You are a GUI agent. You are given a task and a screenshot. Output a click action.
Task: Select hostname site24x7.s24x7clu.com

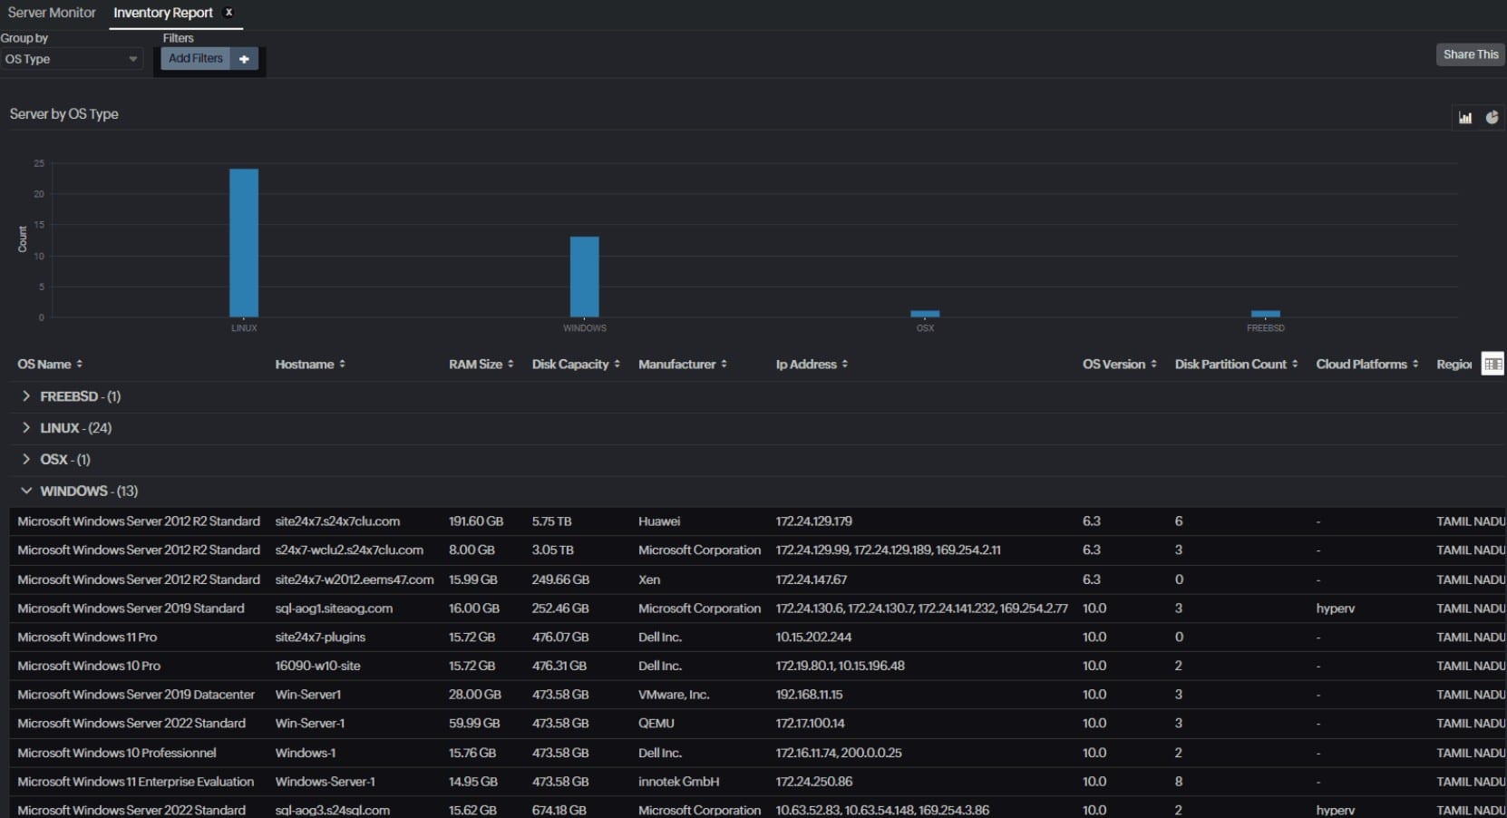pos(337,521)
